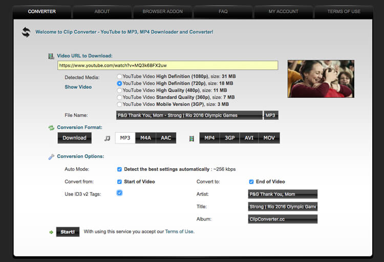Click the Clip Converter refresh arrows logo
The image size is (384, 262).
coord(26,32)
